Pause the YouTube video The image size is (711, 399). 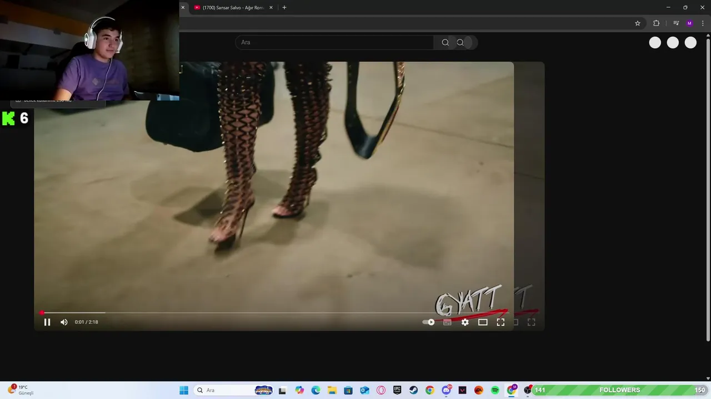(47, 322)
